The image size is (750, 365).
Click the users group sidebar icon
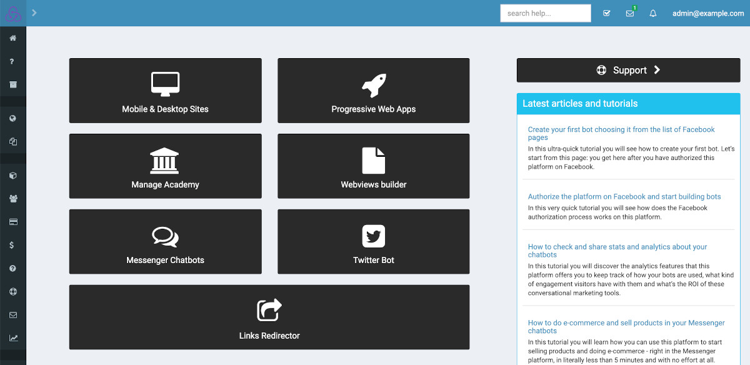12,199
